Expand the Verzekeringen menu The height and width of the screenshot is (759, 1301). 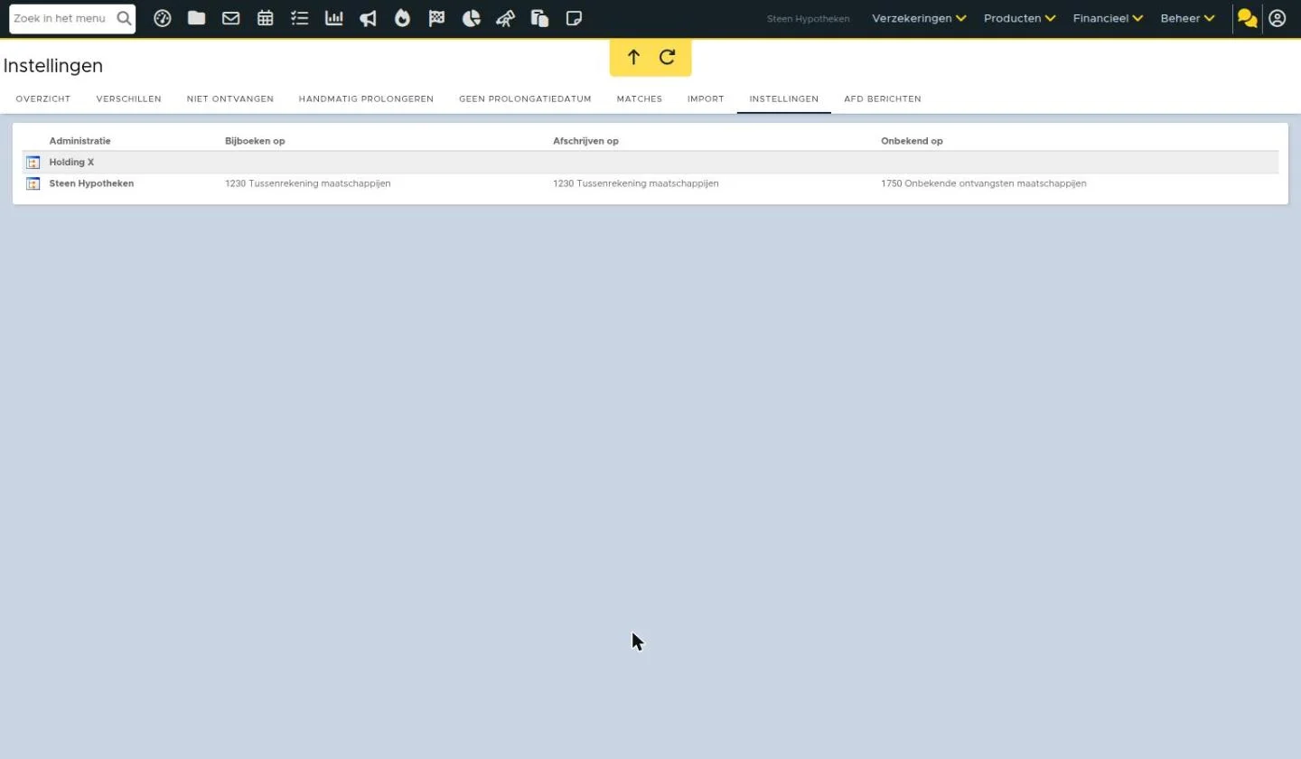(919, 18)
